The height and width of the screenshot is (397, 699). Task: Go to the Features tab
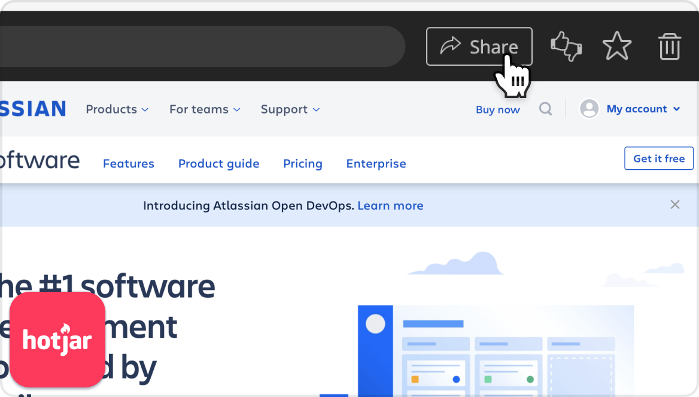tap(129, 163)
